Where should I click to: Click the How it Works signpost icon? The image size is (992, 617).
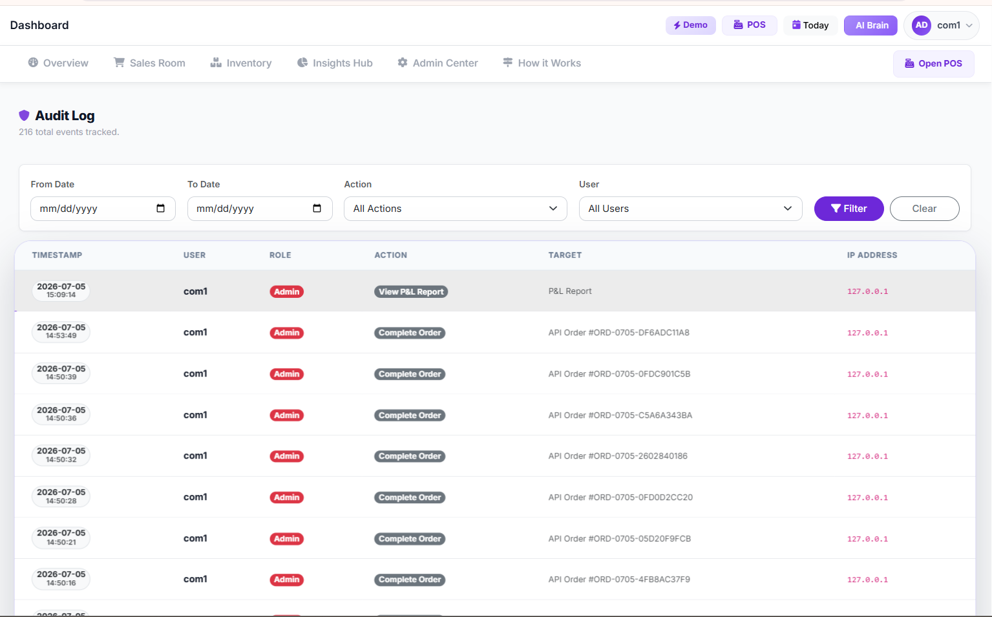[508, 63]
